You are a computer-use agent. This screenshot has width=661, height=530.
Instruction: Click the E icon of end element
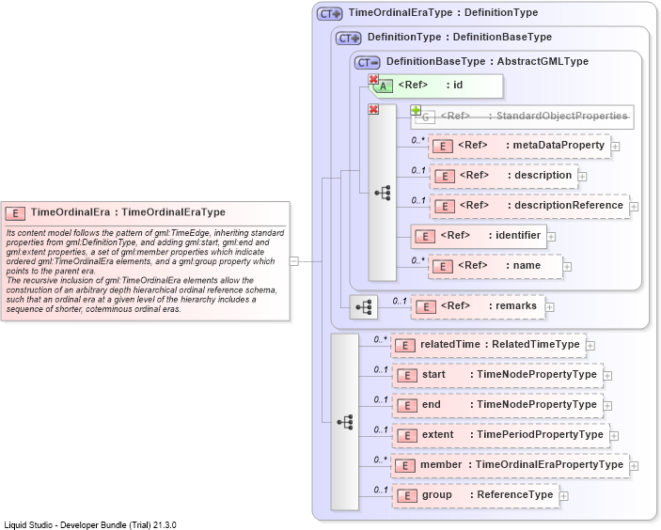[407, 406]
